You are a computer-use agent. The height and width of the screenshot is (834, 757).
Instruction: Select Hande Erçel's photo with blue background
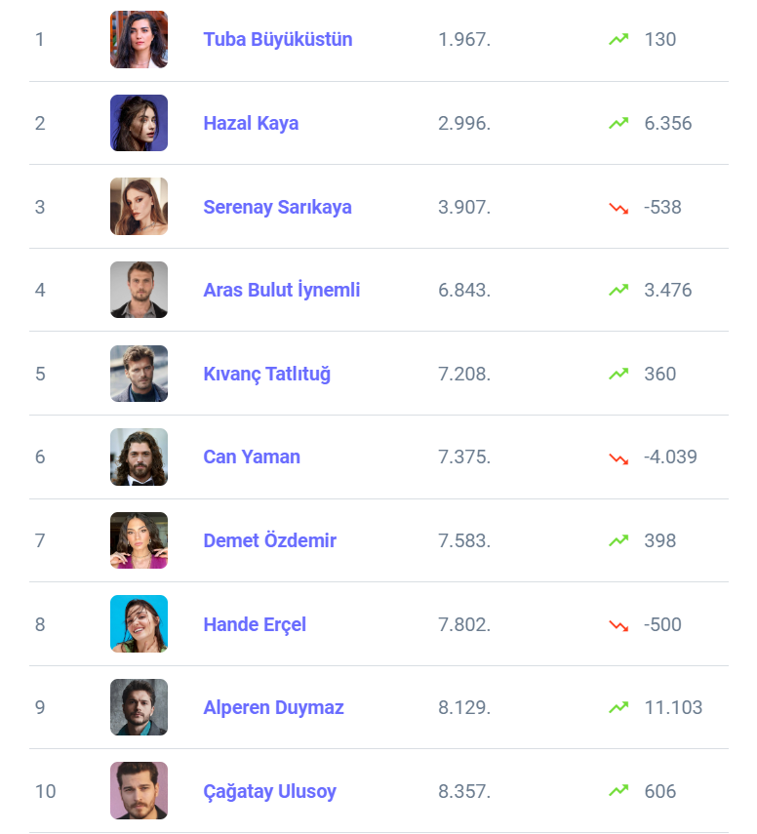(139, 624)
